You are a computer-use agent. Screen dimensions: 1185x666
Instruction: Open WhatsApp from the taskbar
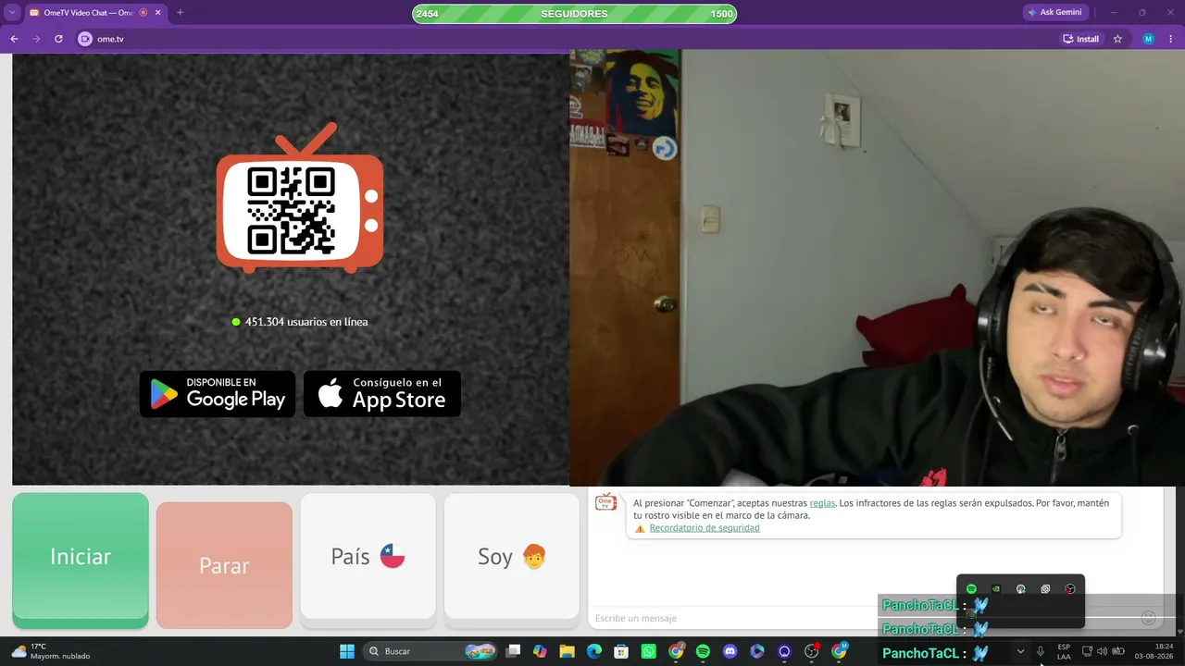pos(649,651)
